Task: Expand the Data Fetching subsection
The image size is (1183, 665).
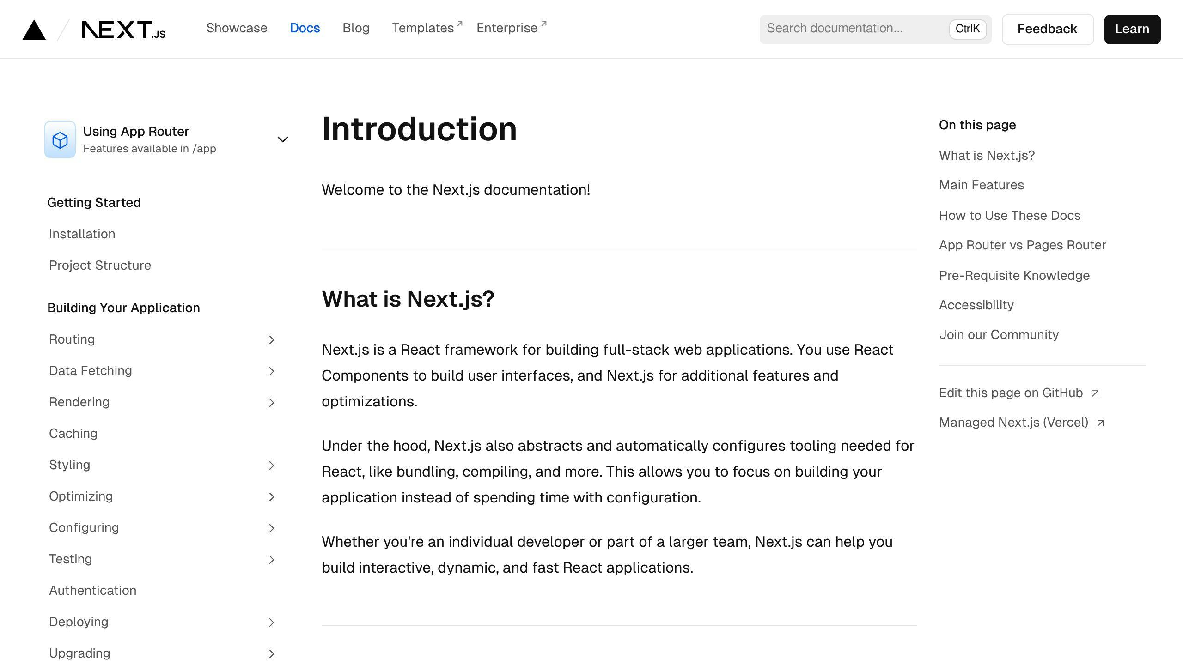Action: point(270,371)
